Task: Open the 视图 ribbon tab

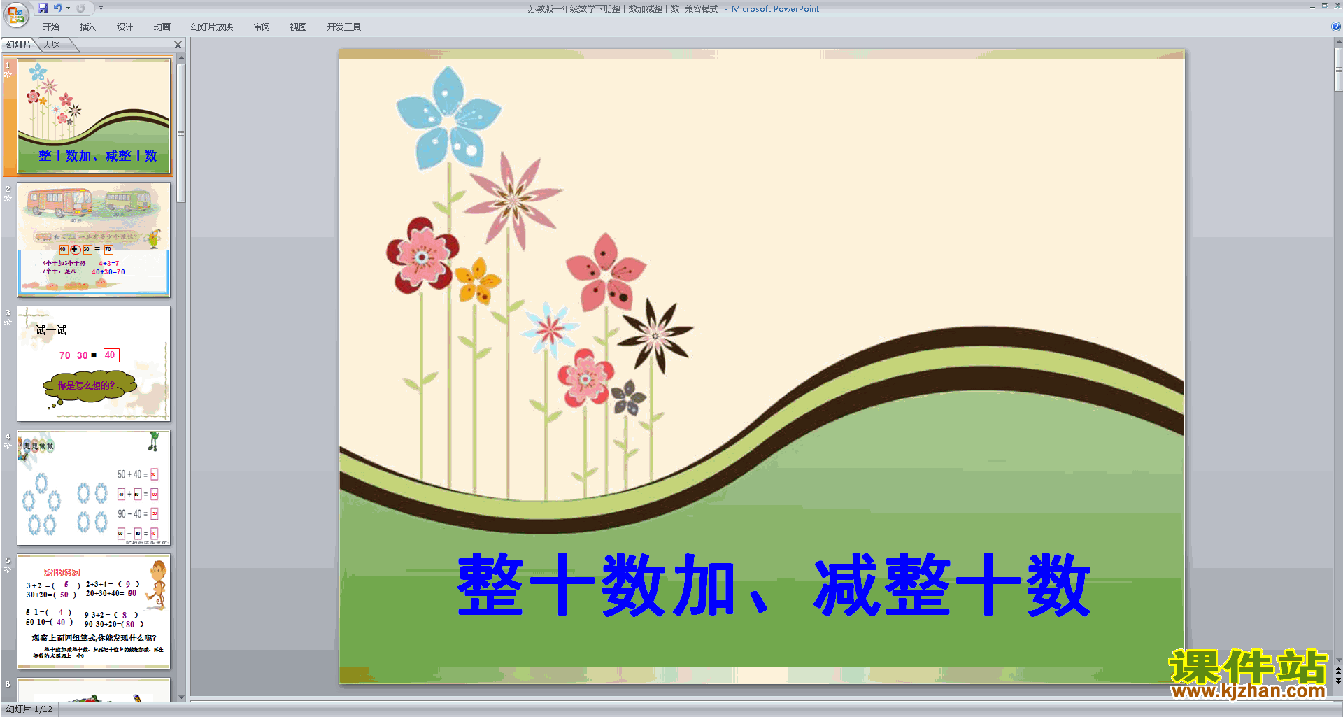Action: click(298, 27)
